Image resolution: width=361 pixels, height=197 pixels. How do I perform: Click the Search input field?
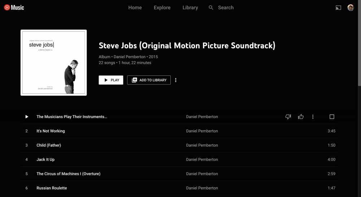pyautogui.click(x=231, y=8)
